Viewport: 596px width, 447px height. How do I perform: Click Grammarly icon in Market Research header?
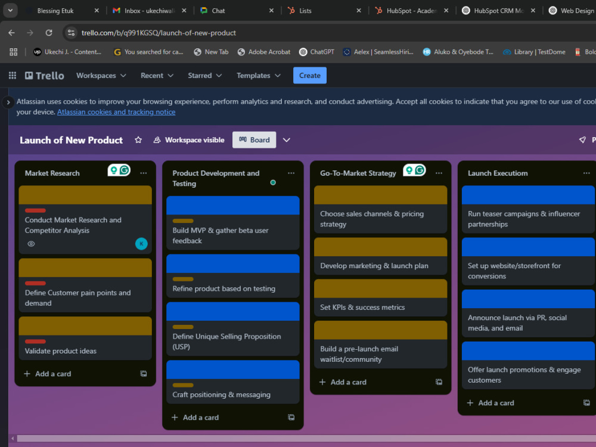(125, 170)
